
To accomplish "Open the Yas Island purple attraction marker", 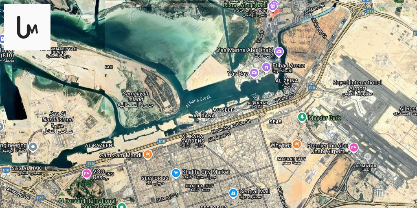I will click(273, 6).
